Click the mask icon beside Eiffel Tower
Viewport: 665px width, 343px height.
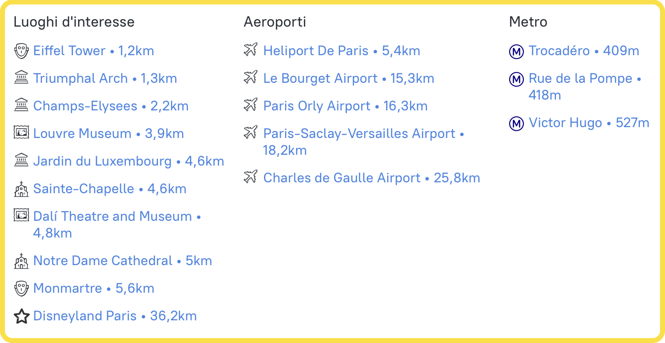(x=21, y=51)
